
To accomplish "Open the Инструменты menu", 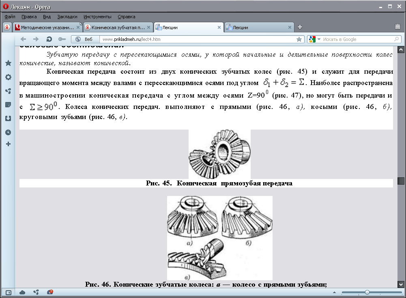I will pyautogui.click(x=97, y=17).
